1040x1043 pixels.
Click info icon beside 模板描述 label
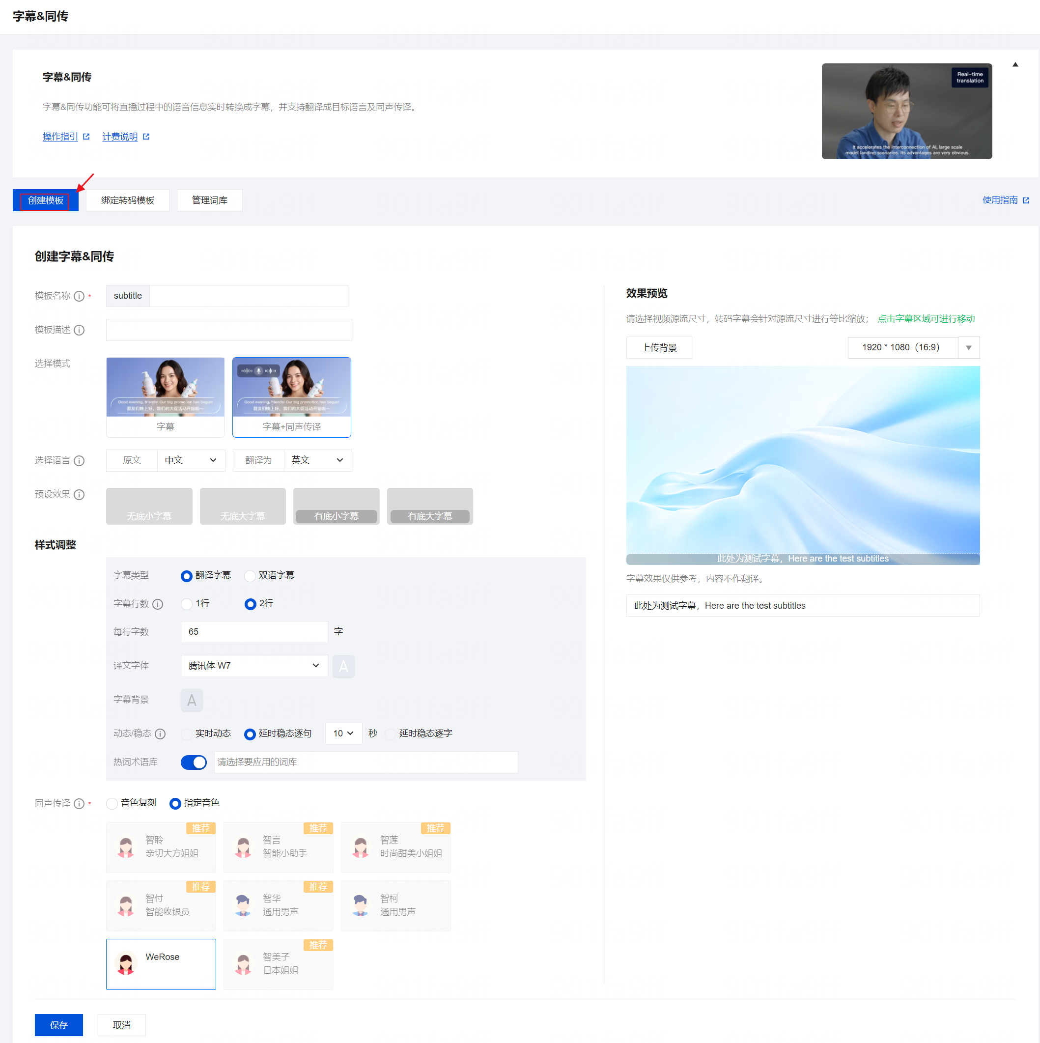79,330
